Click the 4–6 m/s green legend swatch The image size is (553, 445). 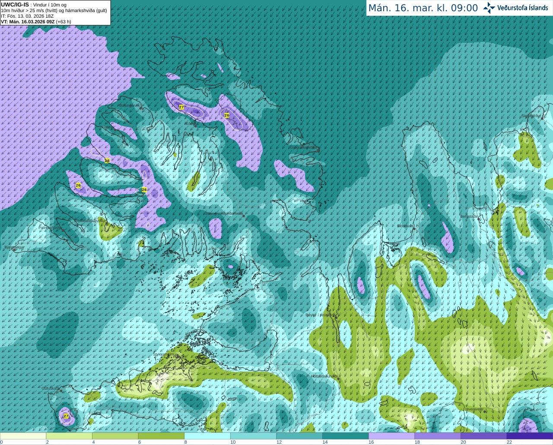(x=115, y=436)
